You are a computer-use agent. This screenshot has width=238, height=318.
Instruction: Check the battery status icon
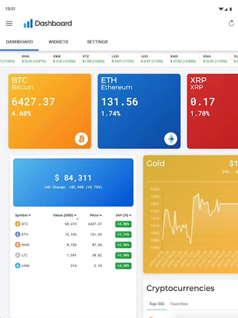(x=231, y=9)
